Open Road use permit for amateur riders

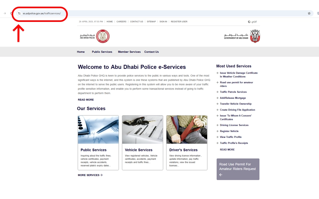[236, 84]
